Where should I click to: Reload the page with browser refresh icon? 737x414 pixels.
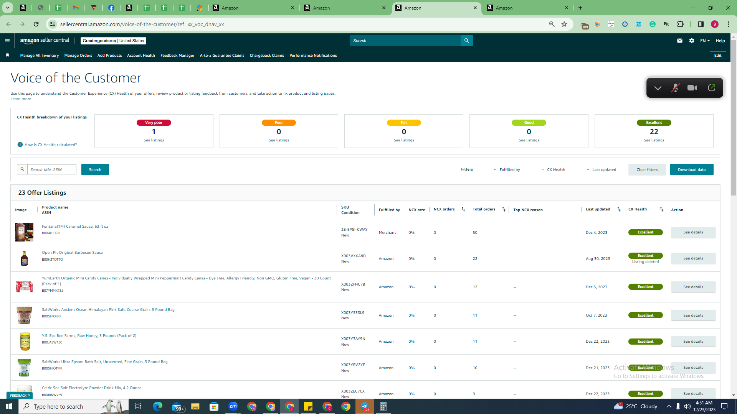[36, 24]
